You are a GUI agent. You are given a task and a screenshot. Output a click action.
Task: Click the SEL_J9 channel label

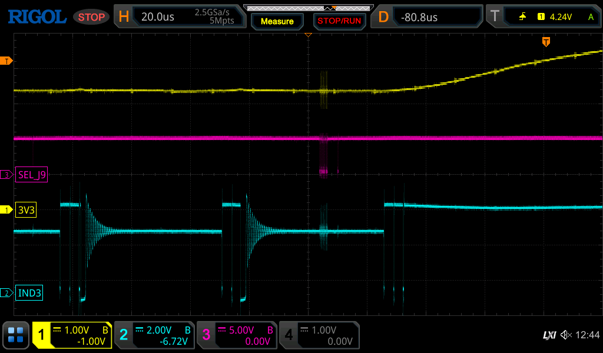(32, 175)
